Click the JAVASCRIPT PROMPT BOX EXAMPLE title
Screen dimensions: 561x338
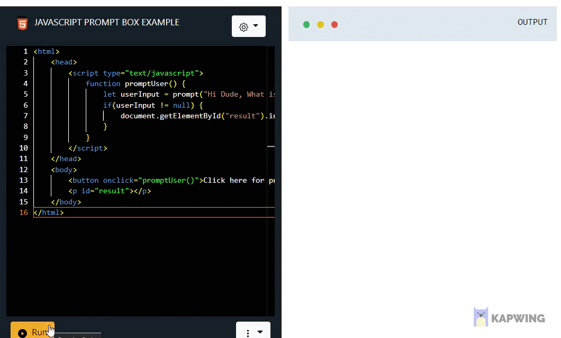[x=107, y=23]
